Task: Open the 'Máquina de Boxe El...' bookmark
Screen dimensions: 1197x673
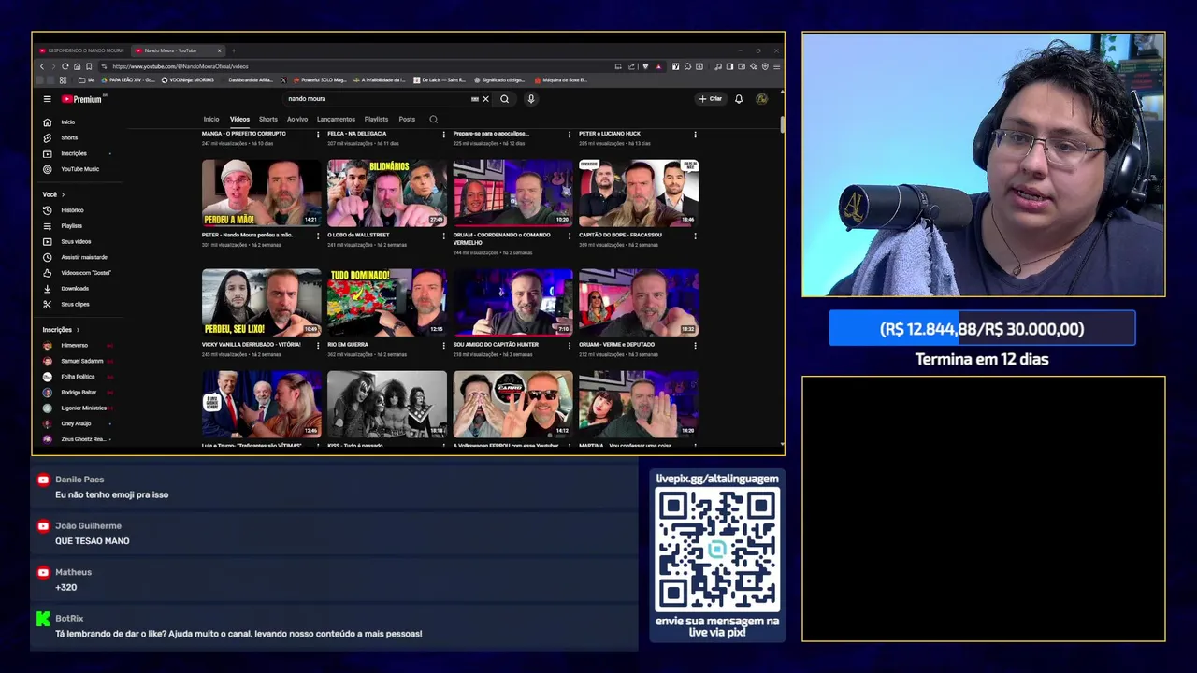Action: point(561,80)
